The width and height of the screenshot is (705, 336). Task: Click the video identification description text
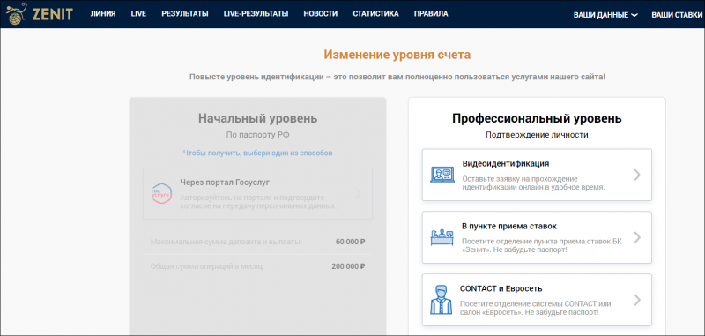point(533,183)
